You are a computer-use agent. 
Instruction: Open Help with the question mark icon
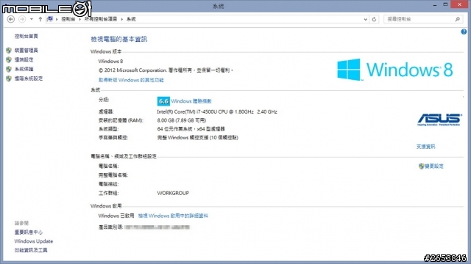(x=464, y=32)
